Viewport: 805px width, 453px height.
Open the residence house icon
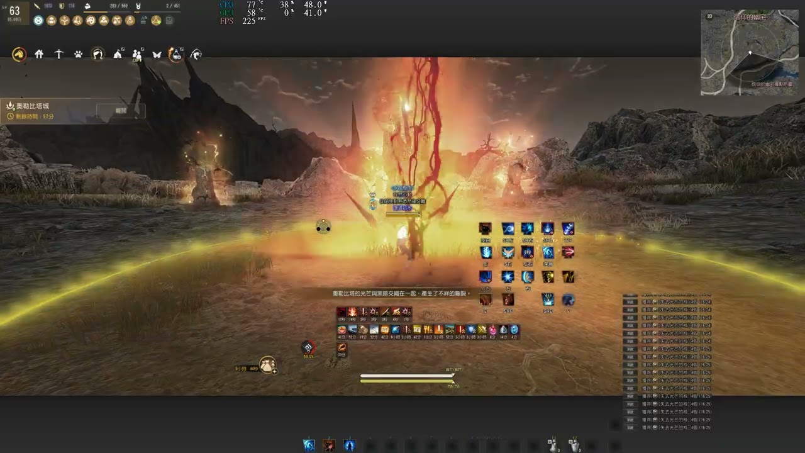tap(39, 54)
